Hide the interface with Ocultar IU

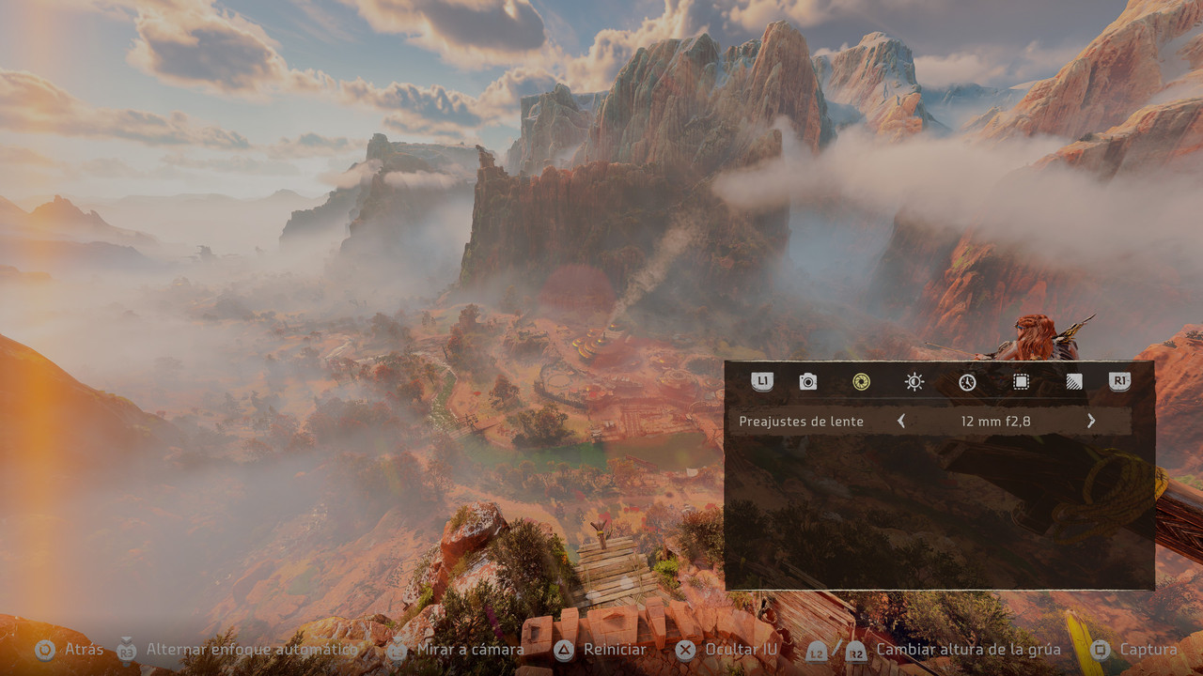click(743, 649)
